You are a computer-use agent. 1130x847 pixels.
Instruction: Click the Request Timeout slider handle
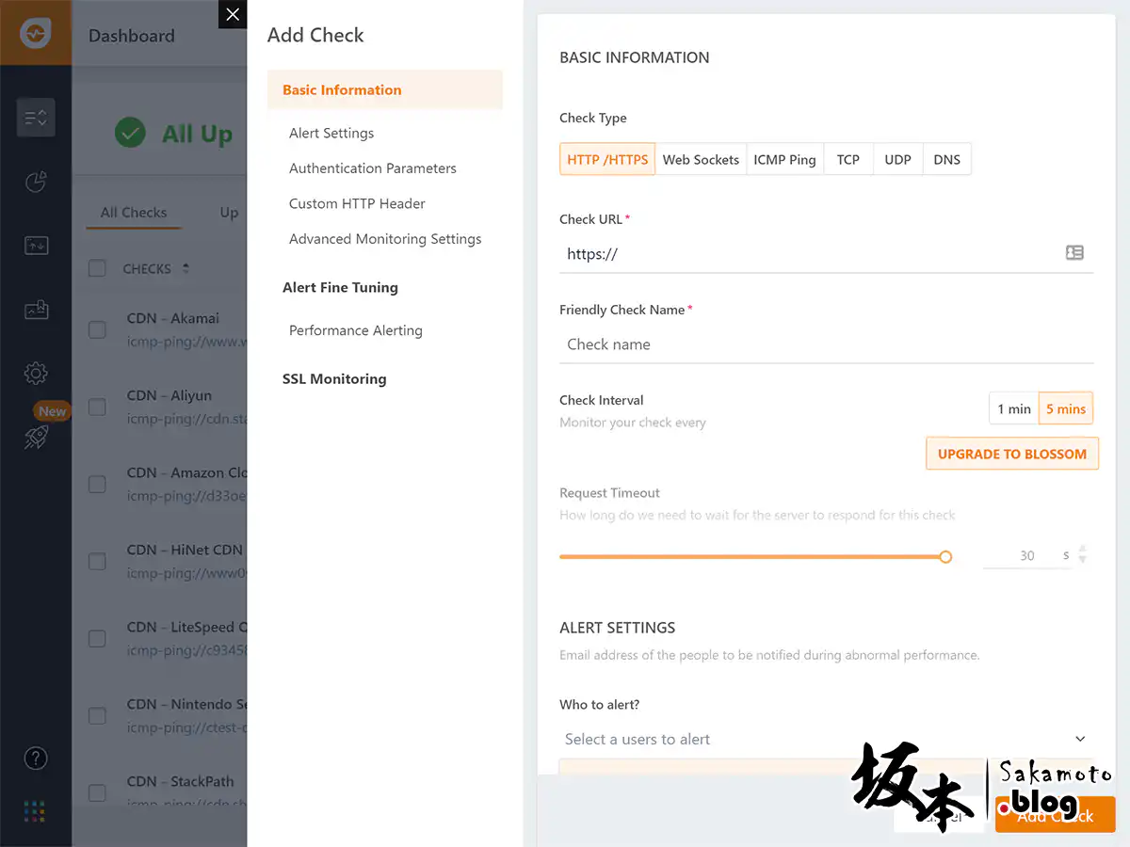point(945,557)
